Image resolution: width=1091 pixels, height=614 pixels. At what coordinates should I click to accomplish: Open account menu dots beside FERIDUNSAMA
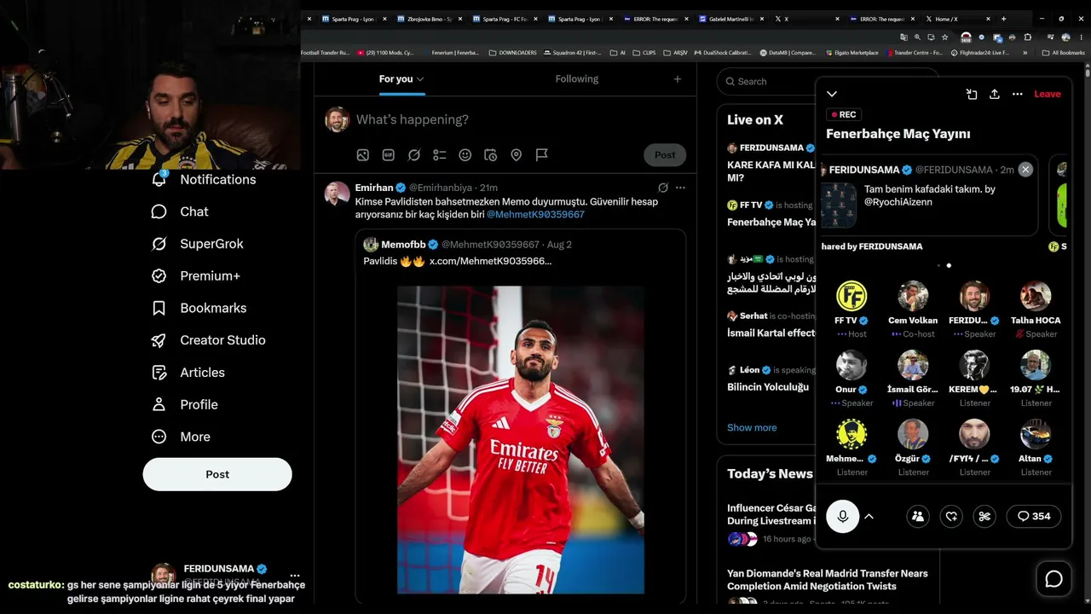295,576
